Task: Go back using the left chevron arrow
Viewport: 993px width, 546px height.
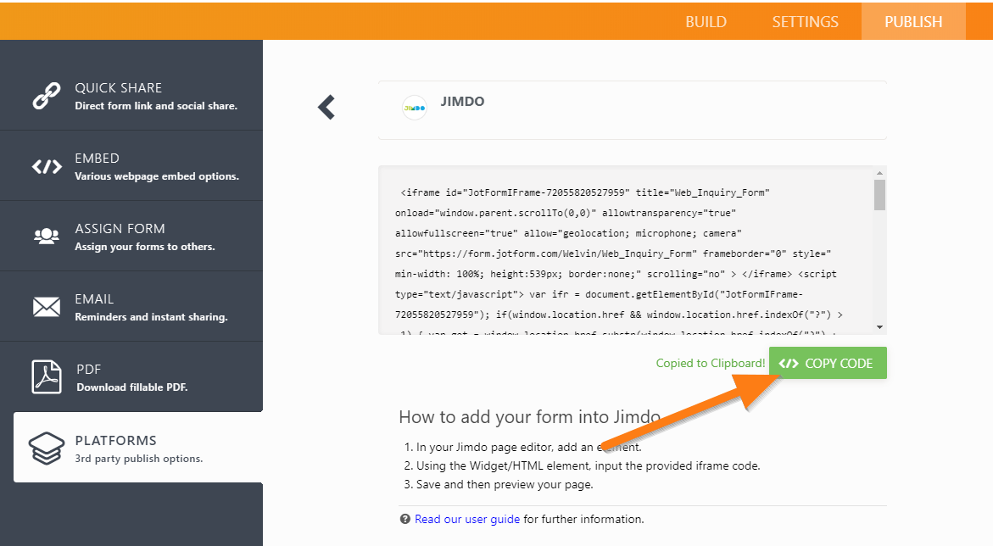Action: coord(326,108)
